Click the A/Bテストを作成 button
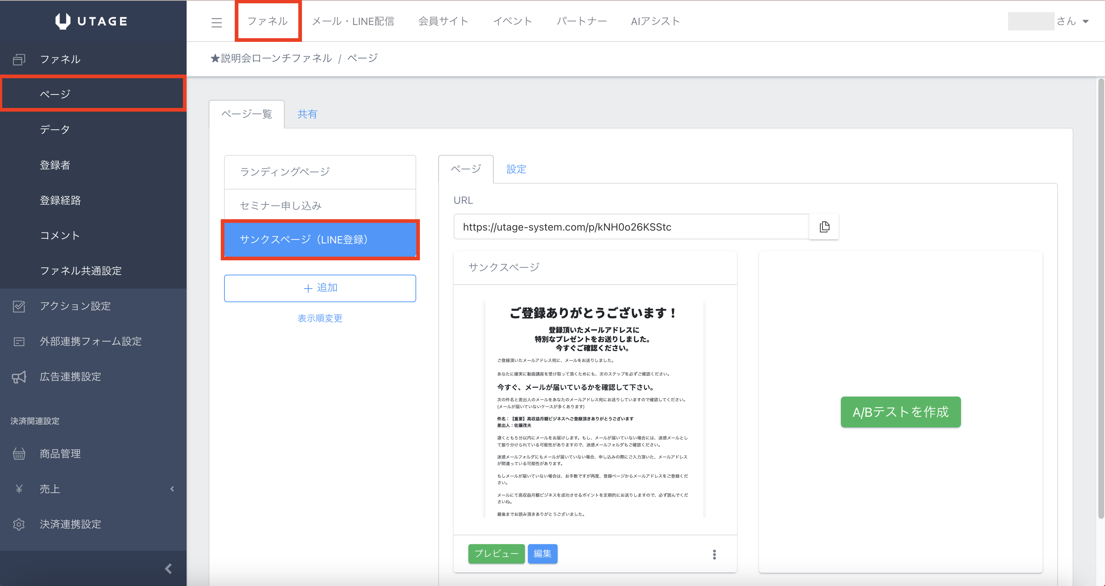Screen dimensions: 1105x586 900,412
